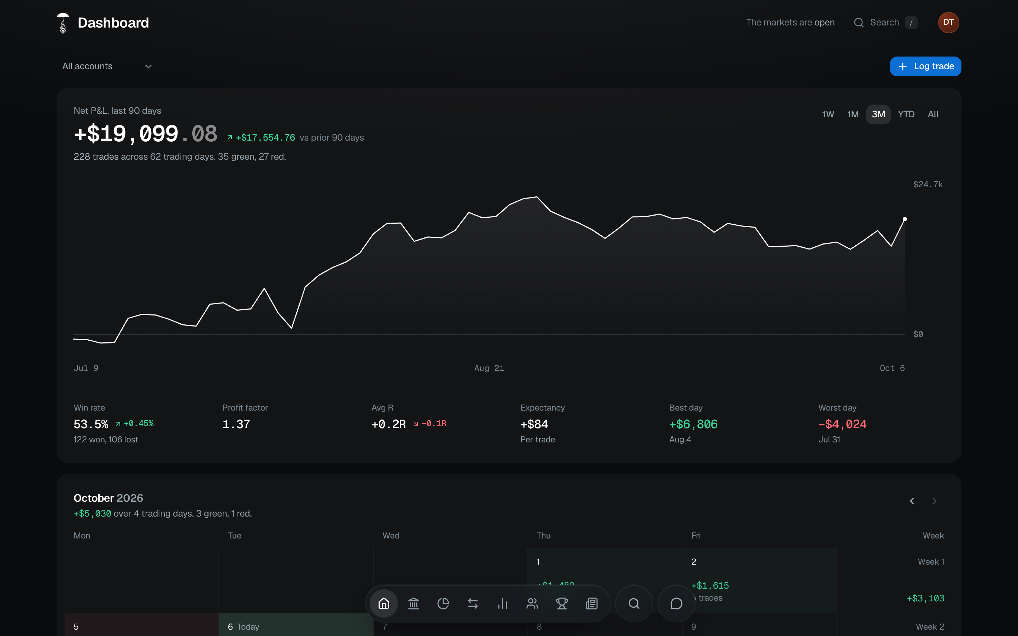Open the community people icon in dock
Viewport: 1018px width, 636px height.
[532, 603]
